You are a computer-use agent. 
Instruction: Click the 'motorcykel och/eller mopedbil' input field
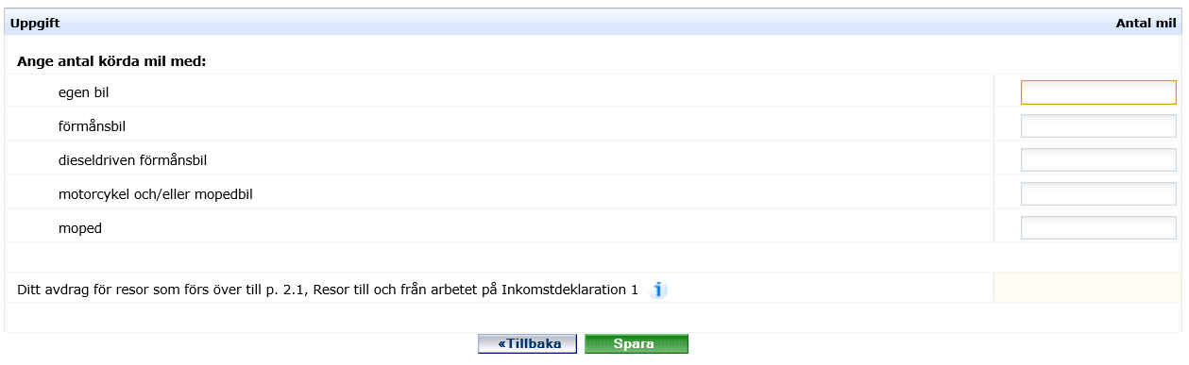1098,194
